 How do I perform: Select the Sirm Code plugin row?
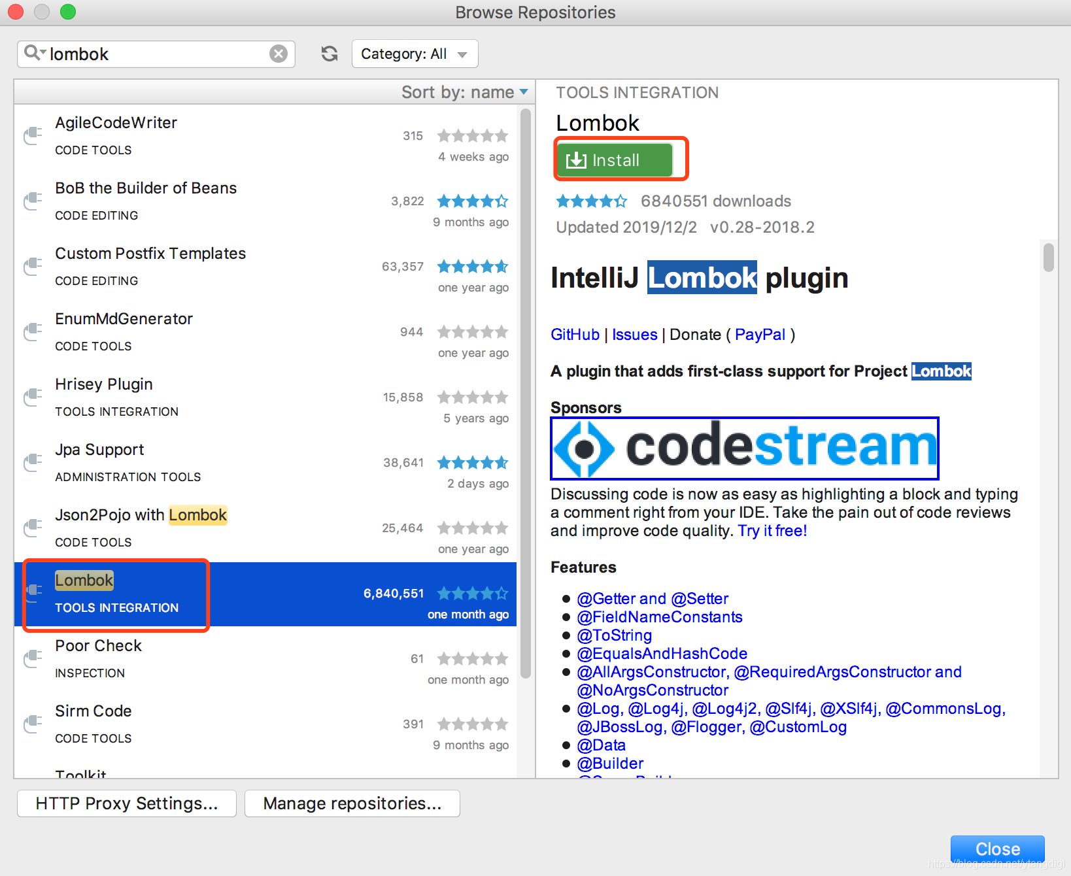click(x=265, y=725)
